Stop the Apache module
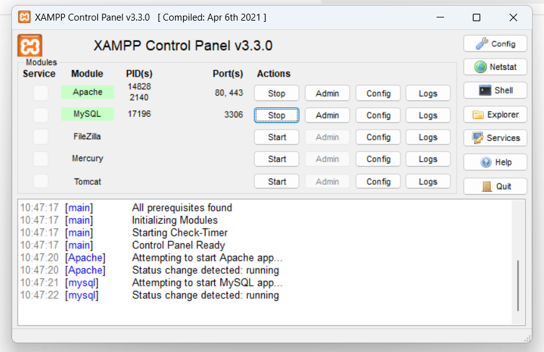 coord(277,93)
